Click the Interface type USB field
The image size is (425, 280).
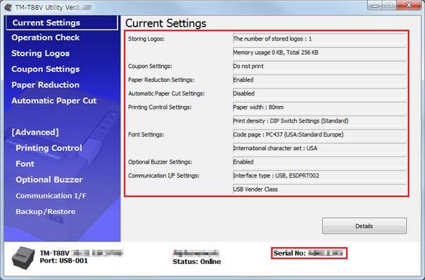coord(319,175)
